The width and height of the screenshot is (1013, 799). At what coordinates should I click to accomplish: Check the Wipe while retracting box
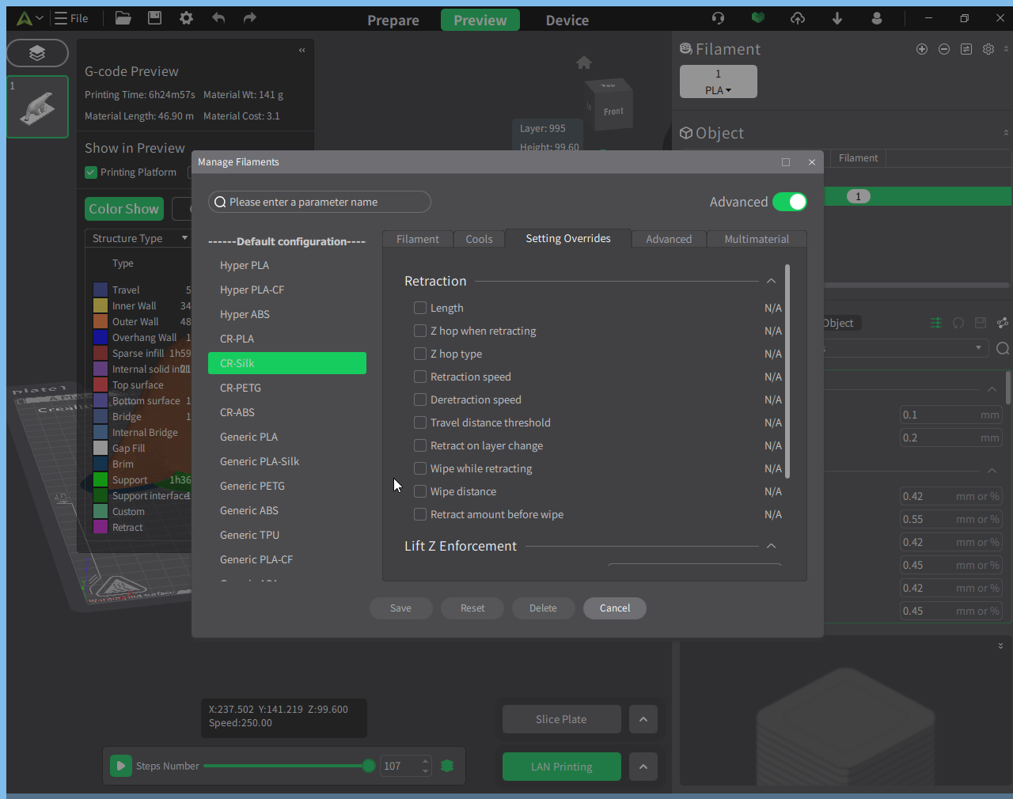(x=420, y=468)
